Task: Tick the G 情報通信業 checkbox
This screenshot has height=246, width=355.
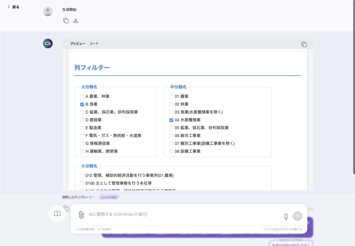Action: 82,143
